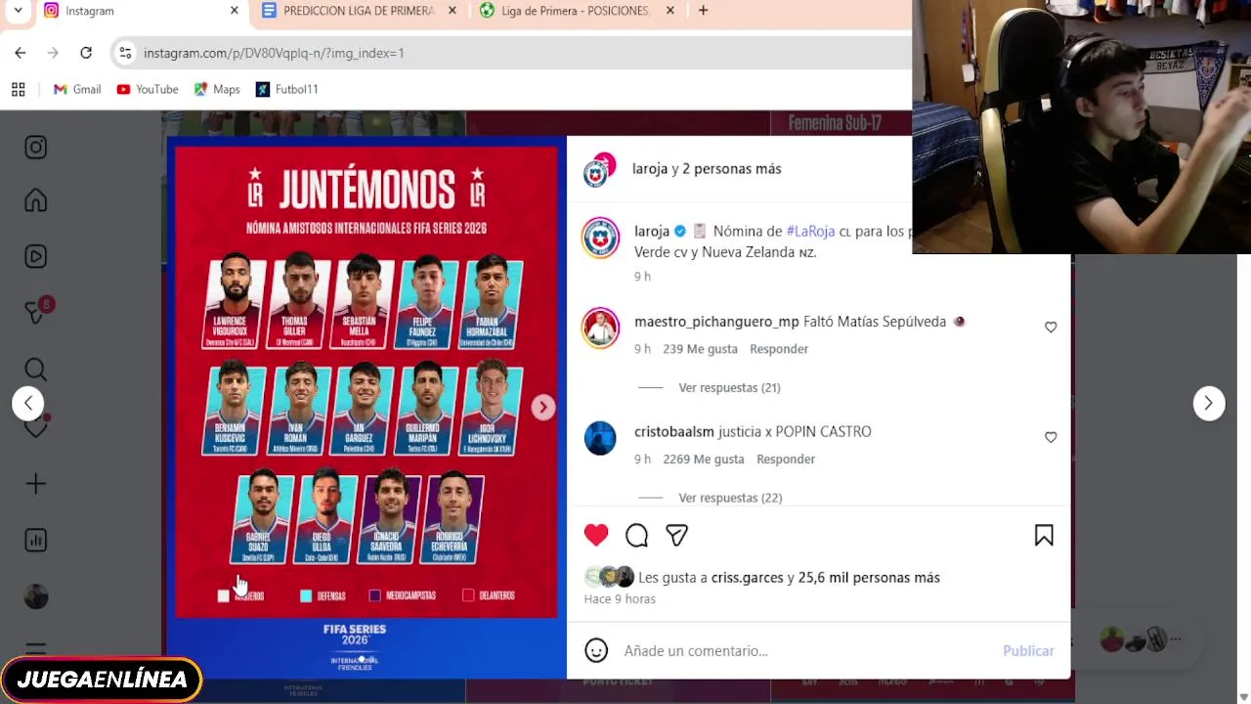Close the PREDICCION LIGA DE PRIMERA tab
1251x704 pixels.
pyautogui.click(x=453, y=11)
